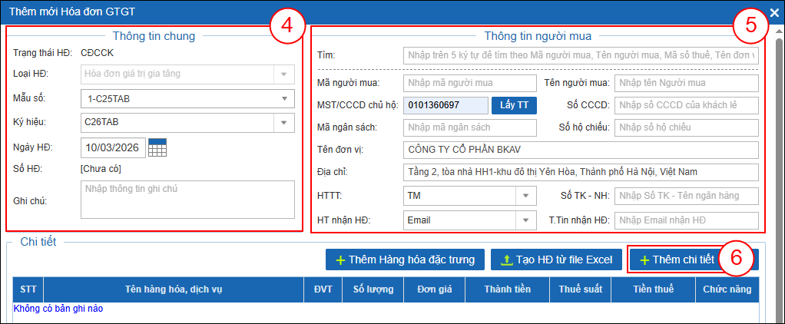
Task: Click Thêm Hàng hóa đặc trưng button
Action: coord(405,260)
